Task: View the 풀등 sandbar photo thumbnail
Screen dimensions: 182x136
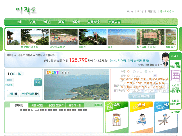Action: coord(121,37)
